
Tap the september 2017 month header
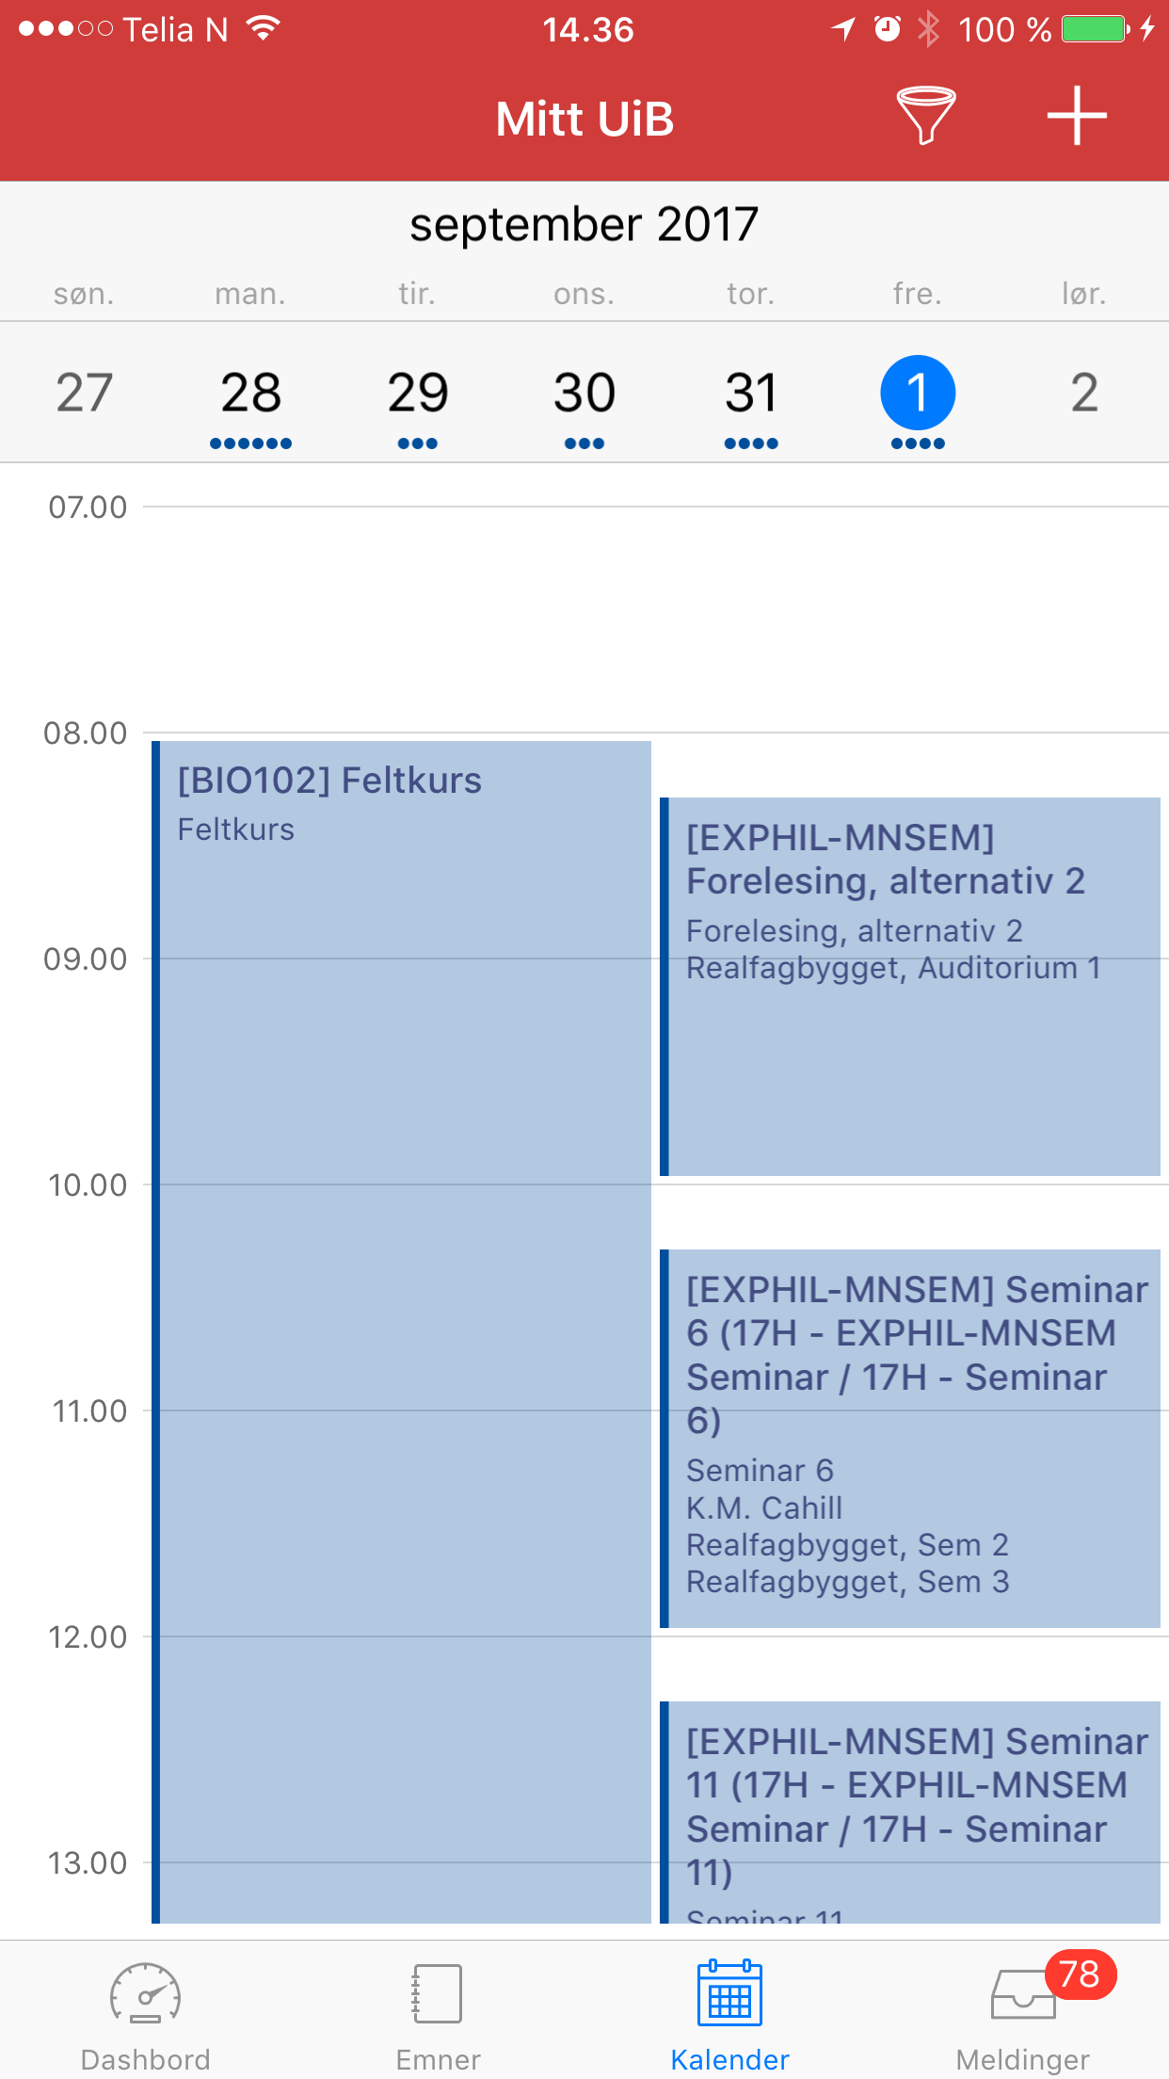tap(584, 225)
